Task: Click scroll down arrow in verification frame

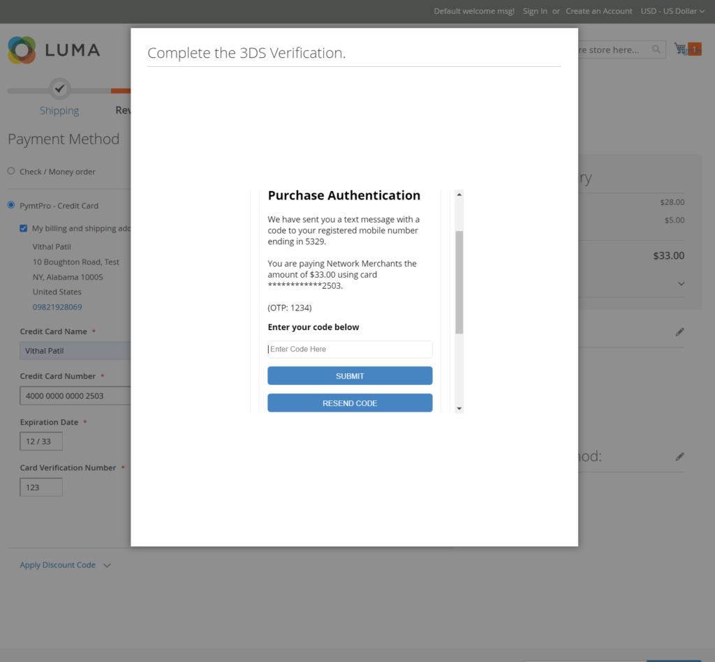Action: [x=459, y=408]
